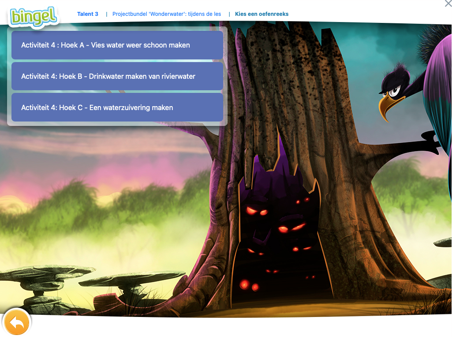
Task: Open Activiteit 4 Hoek A Vies water exercise
Action: point(117,45)
